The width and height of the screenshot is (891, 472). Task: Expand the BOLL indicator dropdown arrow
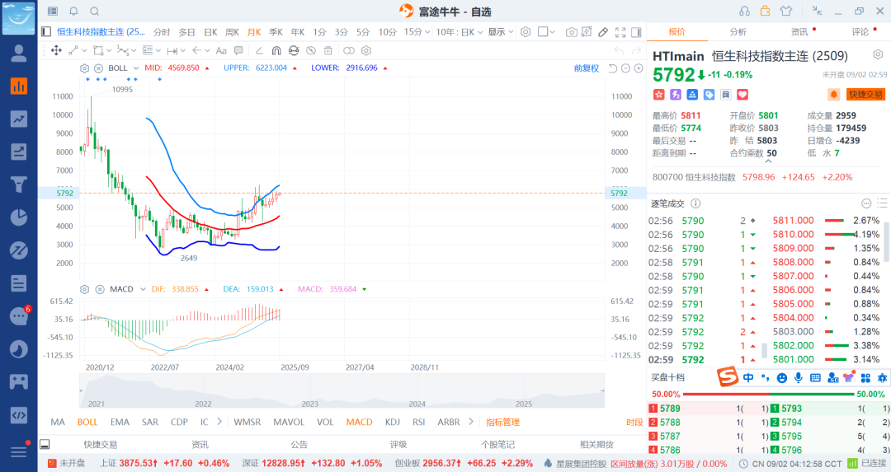pyautogui.click(x=136, y=68)
